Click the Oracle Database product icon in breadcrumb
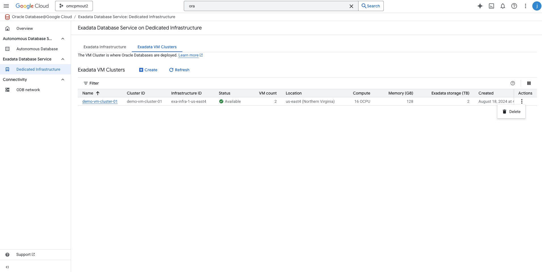 coord(7,17)
